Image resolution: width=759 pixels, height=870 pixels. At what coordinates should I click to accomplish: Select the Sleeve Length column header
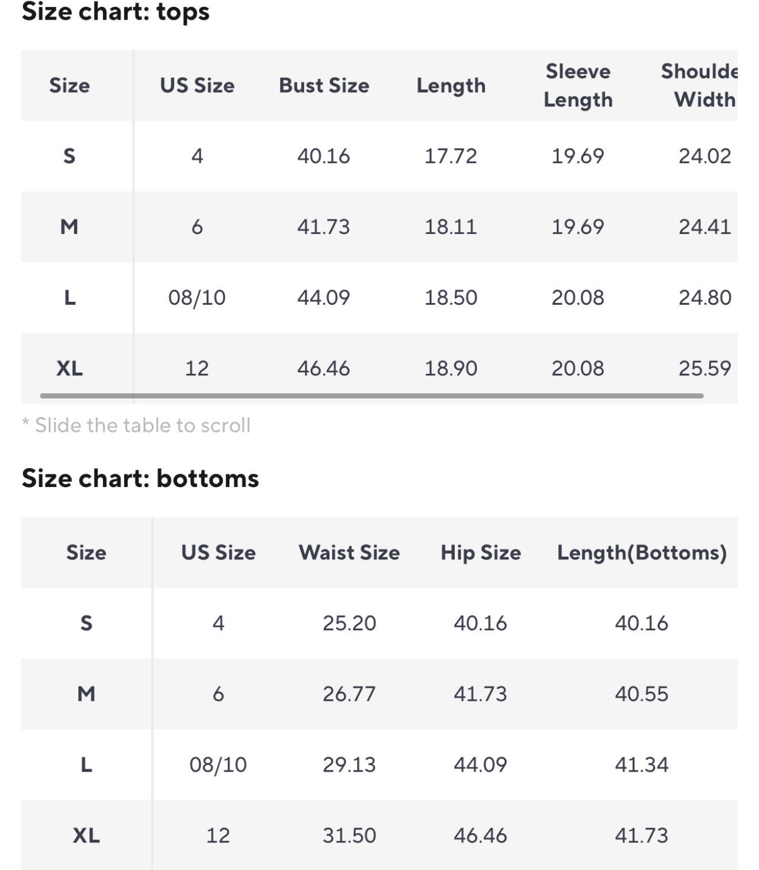578,86
